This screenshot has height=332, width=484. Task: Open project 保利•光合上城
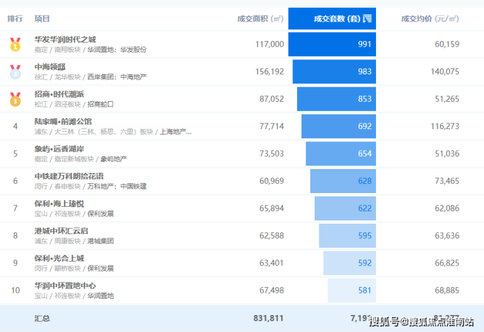60,258
